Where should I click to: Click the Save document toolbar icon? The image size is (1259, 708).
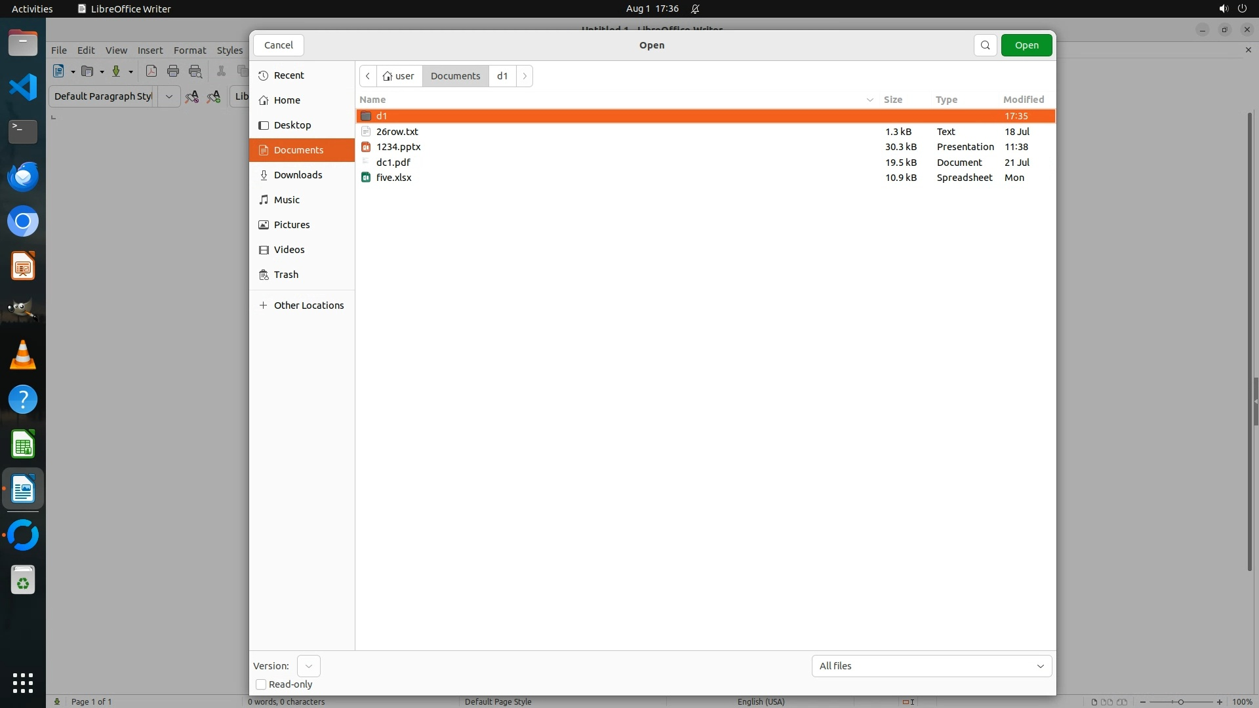[116, 71]
